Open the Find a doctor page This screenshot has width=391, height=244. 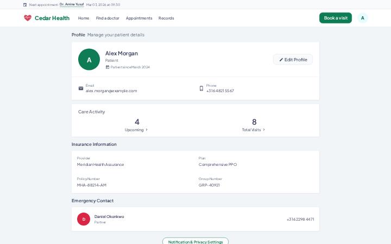tap(108, 18)
